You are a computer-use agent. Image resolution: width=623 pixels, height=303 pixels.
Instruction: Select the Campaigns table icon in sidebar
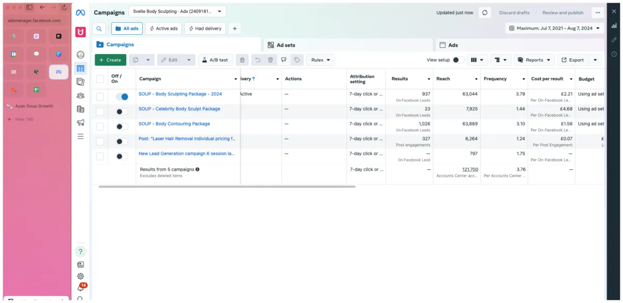click(80, 68)
